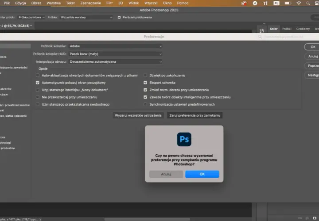Click the magnifier icon in Preferencje search
Image resolution: width=319 pixels, height=221 pixels.
pos(260,37)
